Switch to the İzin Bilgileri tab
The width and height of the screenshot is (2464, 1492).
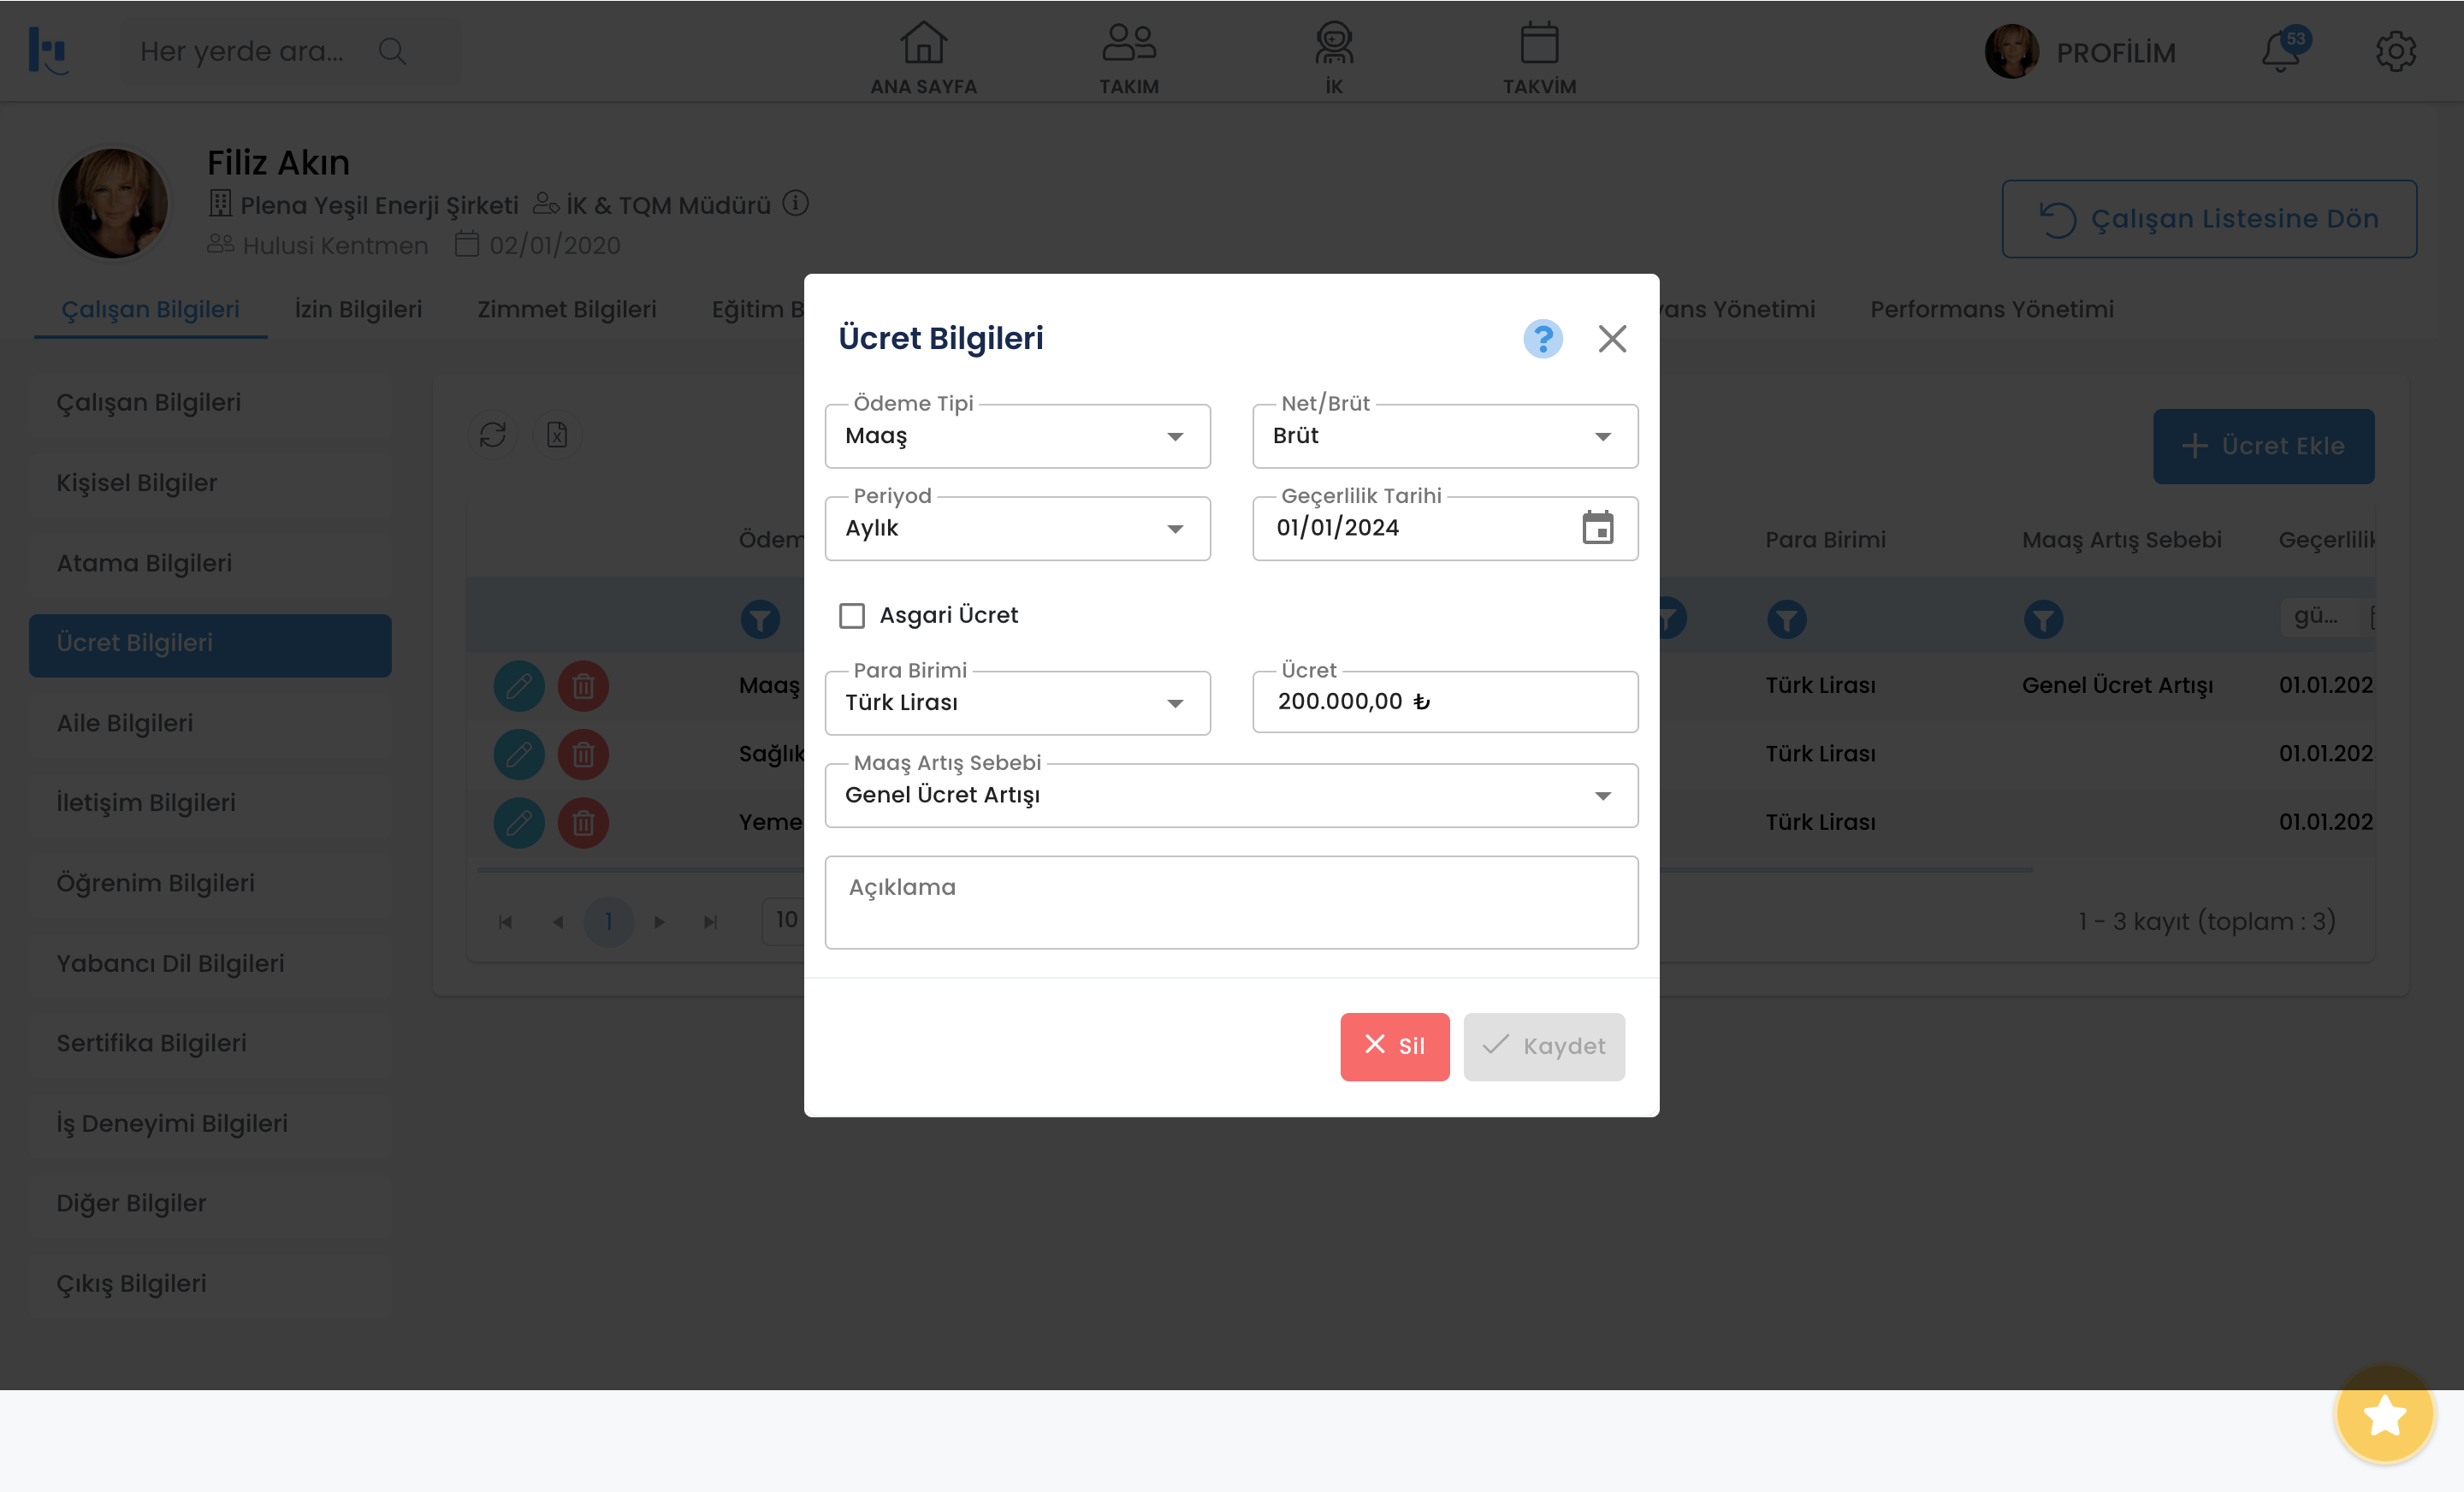358,310
